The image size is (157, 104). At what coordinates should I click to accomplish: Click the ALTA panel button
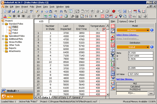(17, 97)
